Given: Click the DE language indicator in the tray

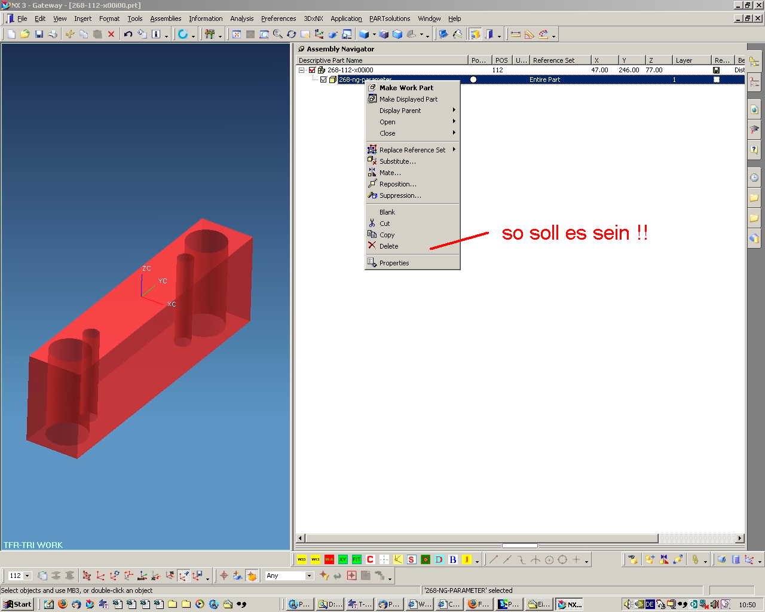Looking at the screenshot, I should point(650,604).
